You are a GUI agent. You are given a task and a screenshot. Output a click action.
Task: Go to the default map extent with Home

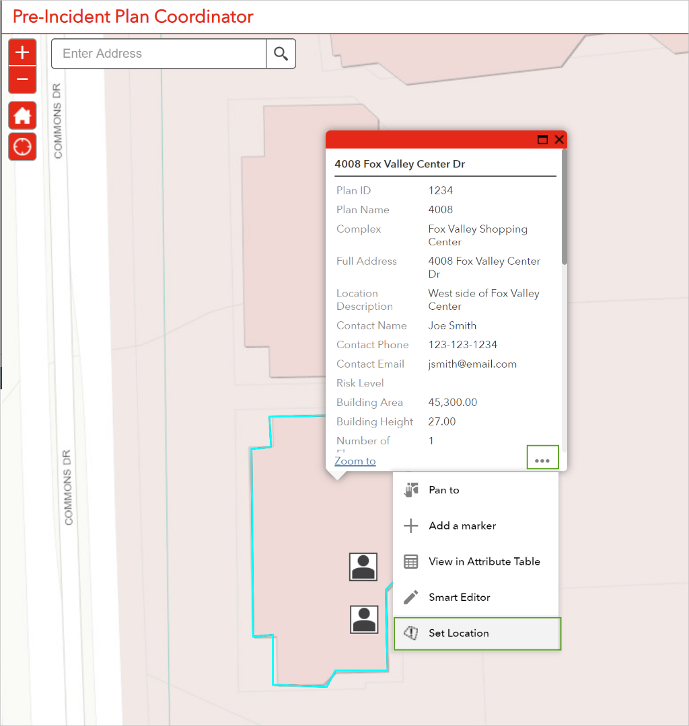tap(22, 116)
